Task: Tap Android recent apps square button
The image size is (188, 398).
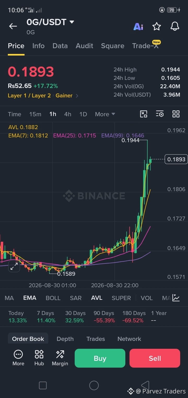Action: [43, 385]
